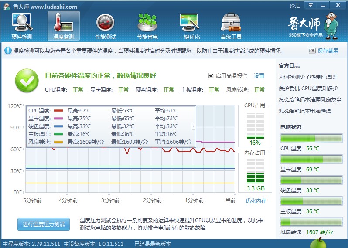
Task: Click the 风扇转速 1607 progress bar
Action: (311, 222)
